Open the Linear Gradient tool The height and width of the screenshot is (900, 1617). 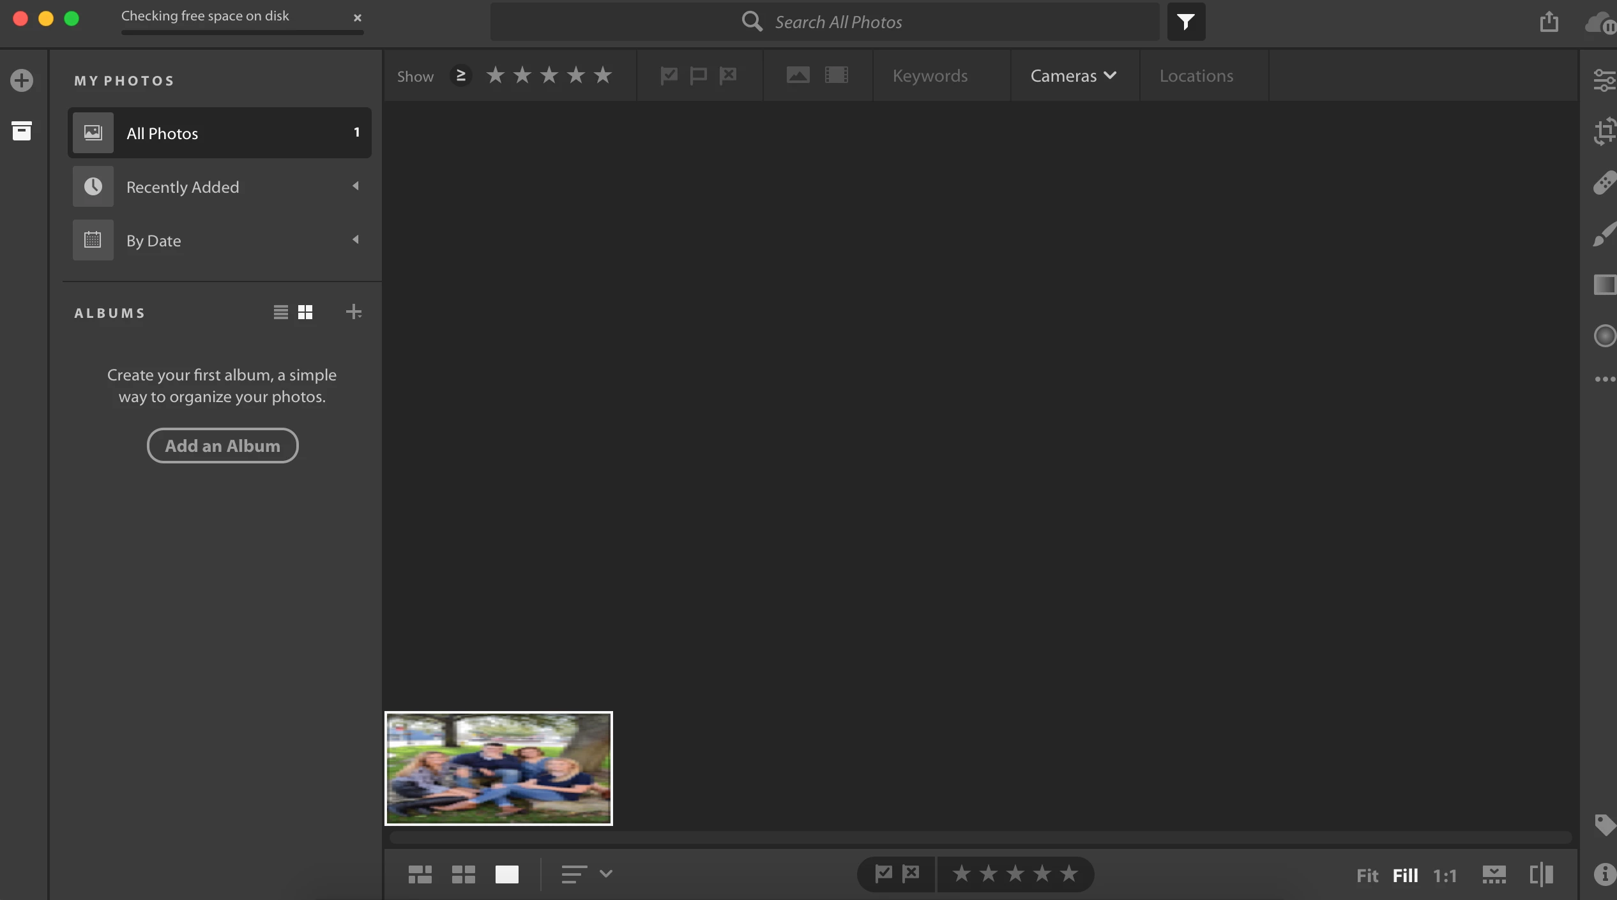coord(1604,285)
